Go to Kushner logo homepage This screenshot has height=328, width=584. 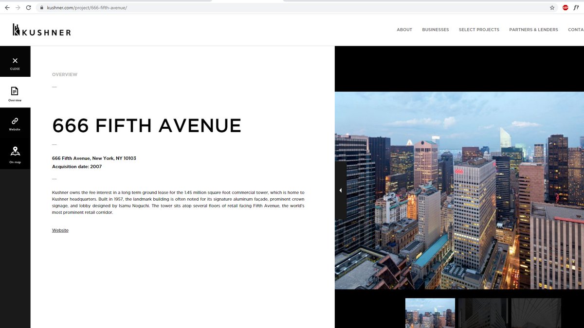(42, 30)
